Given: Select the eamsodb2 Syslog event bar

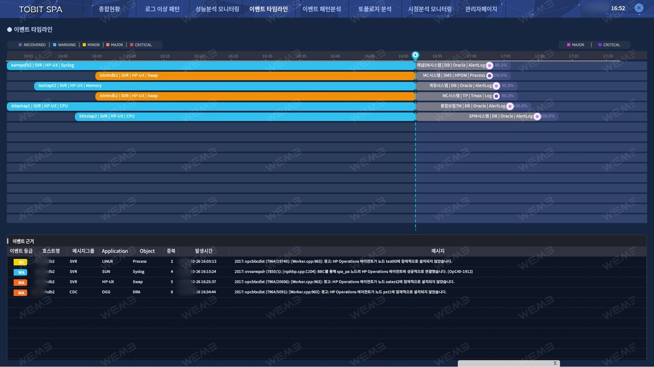Looking at the screenshot, I should click(x=211, y=65).
